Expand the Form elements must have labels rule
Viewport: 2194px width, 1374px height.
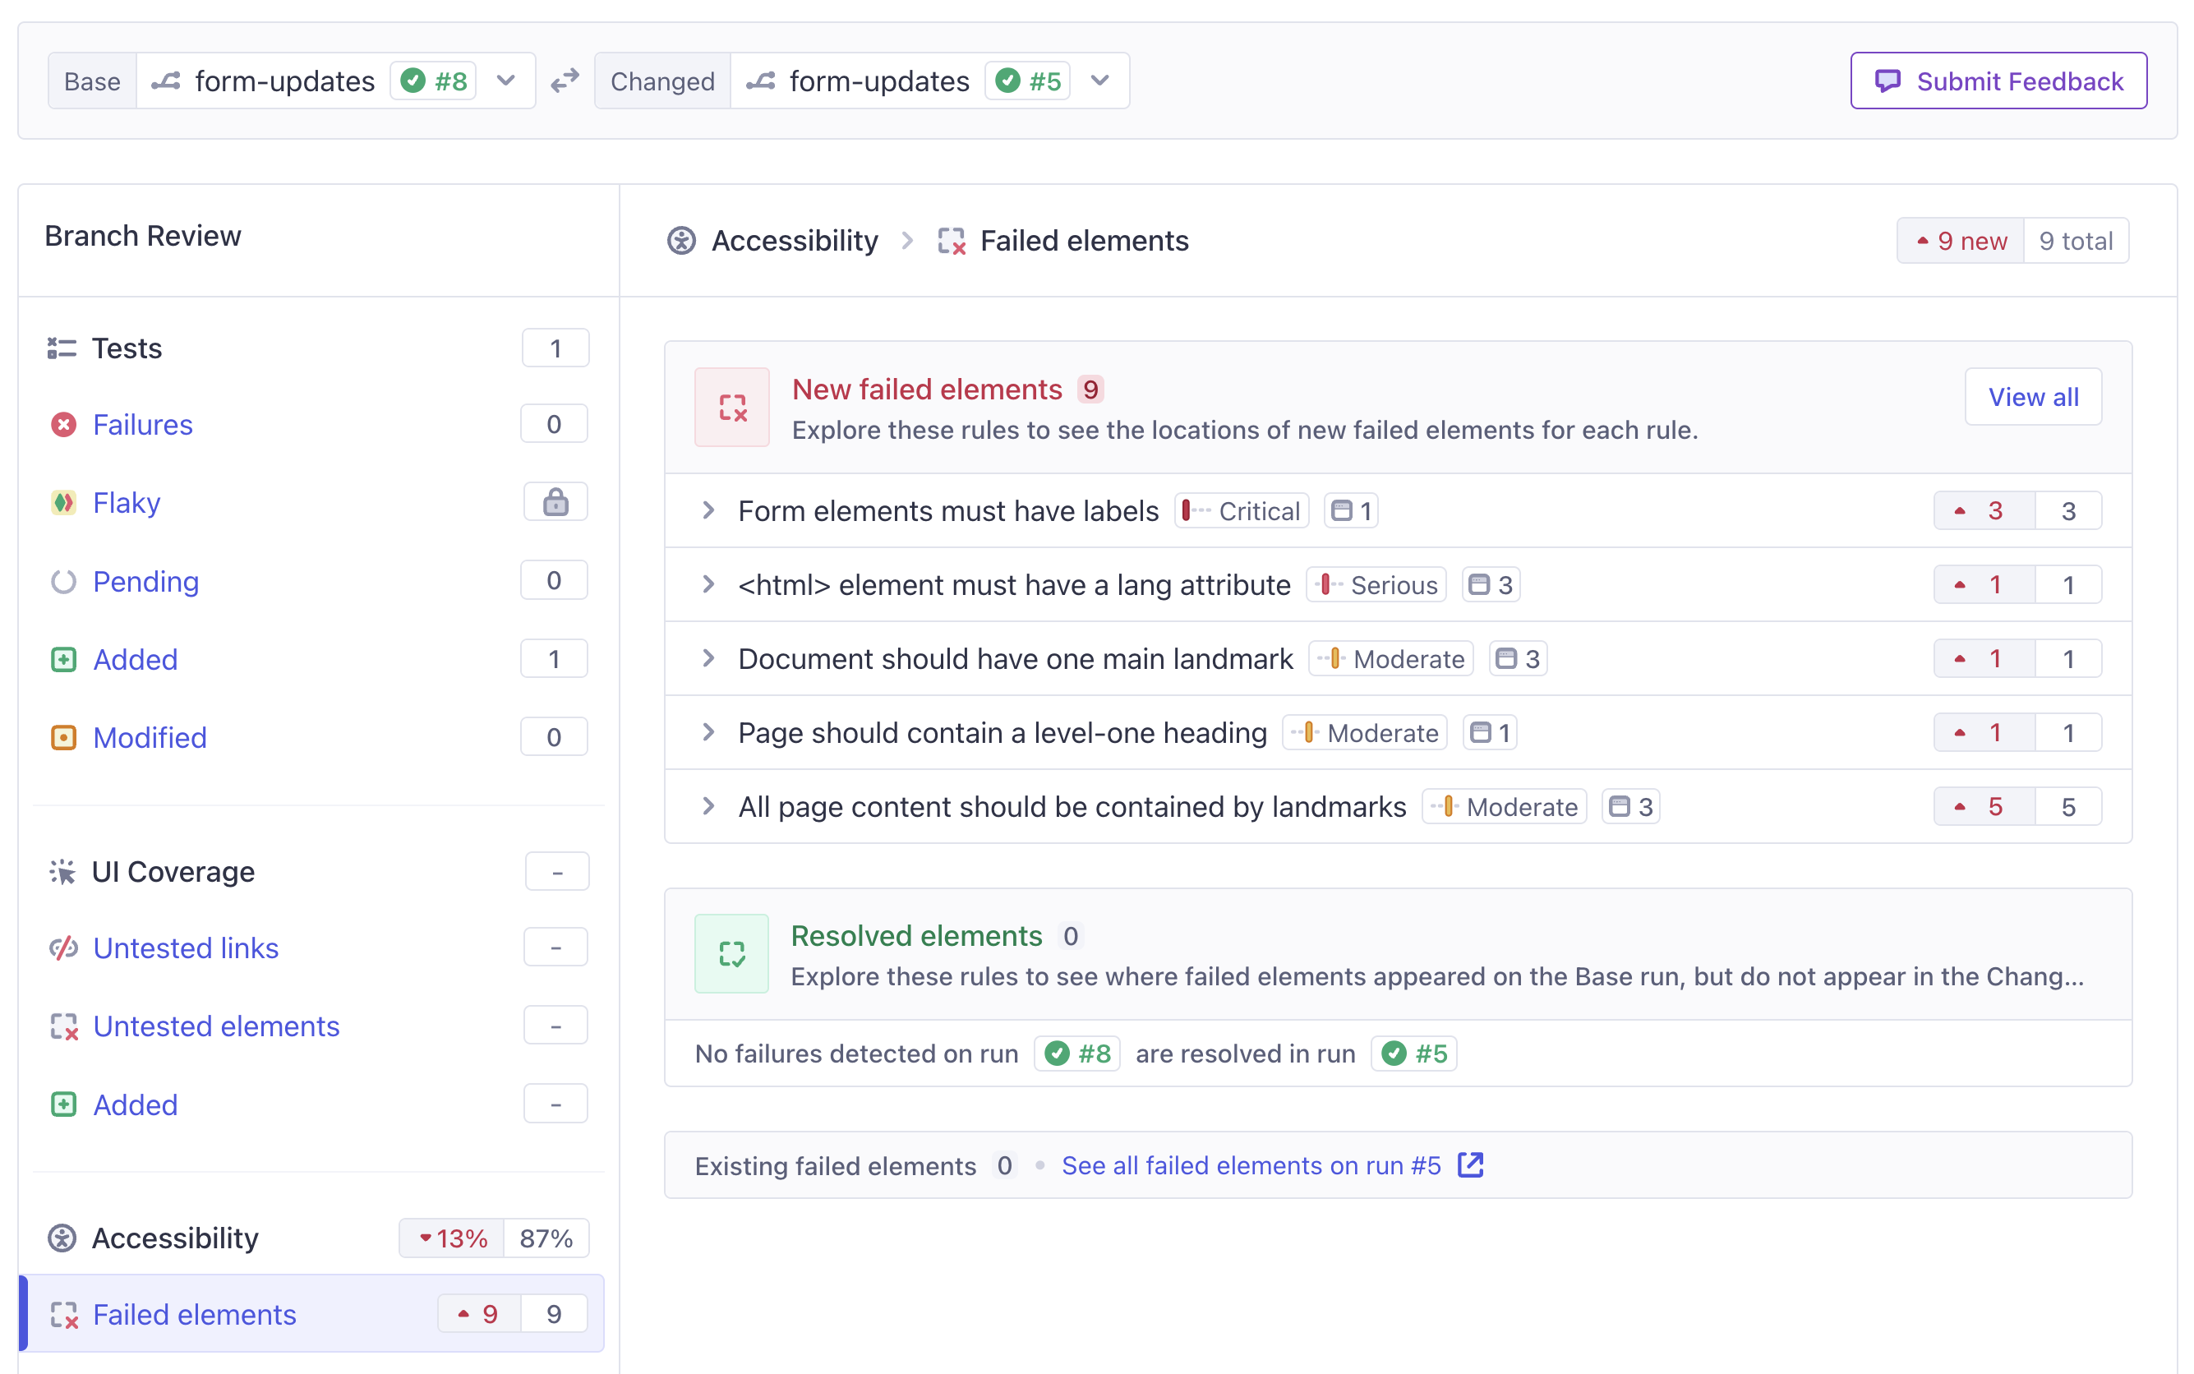pyautogui.click(x=708, y=510)
